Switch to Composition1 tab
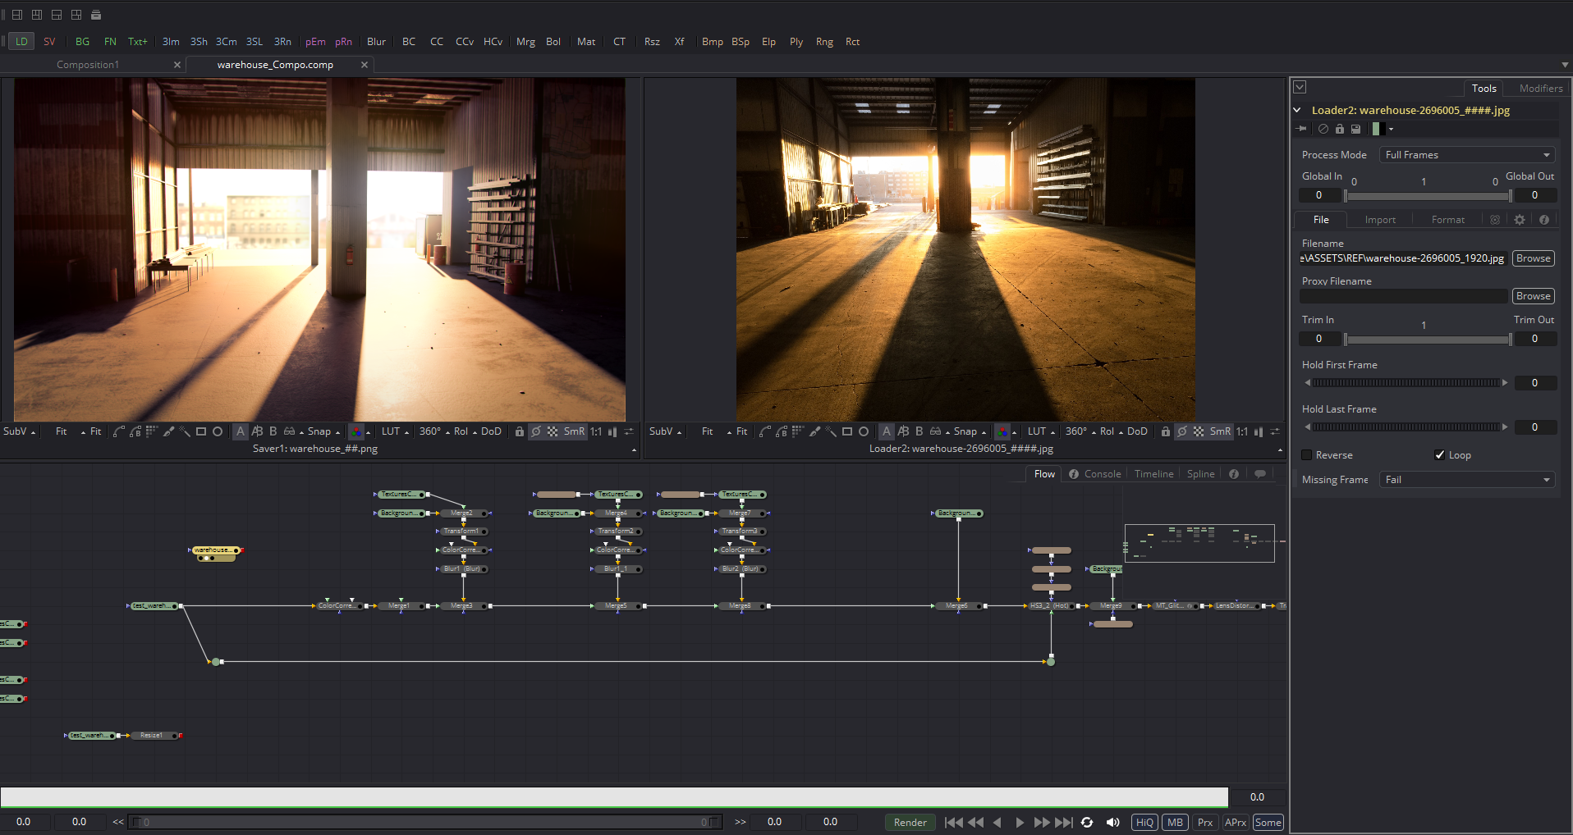Screen dimensions: 1573x835 (x=88, y=65)
